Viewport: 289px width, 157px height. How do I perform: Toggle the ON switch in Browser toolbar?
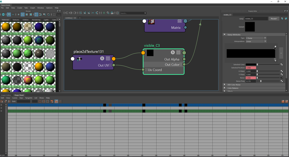click(x=3, y=14)
